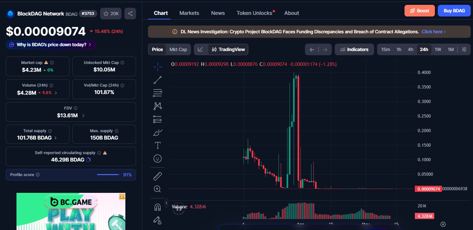This screenshot has width=473, height=230.
Task: Add BDAG to watchlist via star button
Action: (x=111, y=14)
